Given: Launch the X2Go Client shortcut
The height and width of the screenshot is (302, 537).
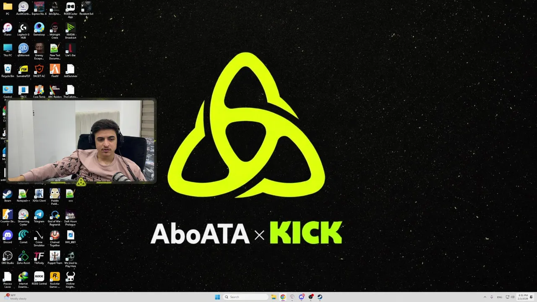Looking at the screenshot, I should [x=39, y=195].
